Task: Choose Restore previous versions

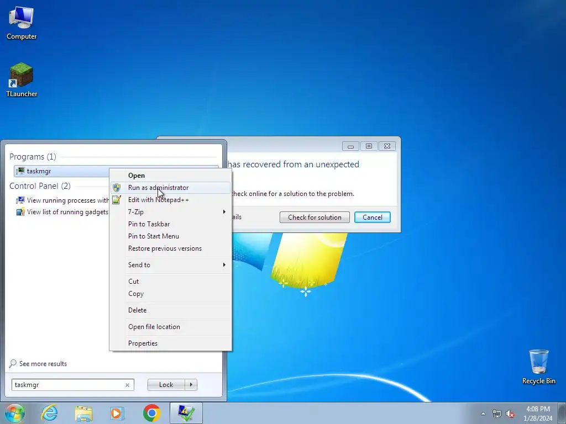Action: pyautogui.click(x=170, y=248)
